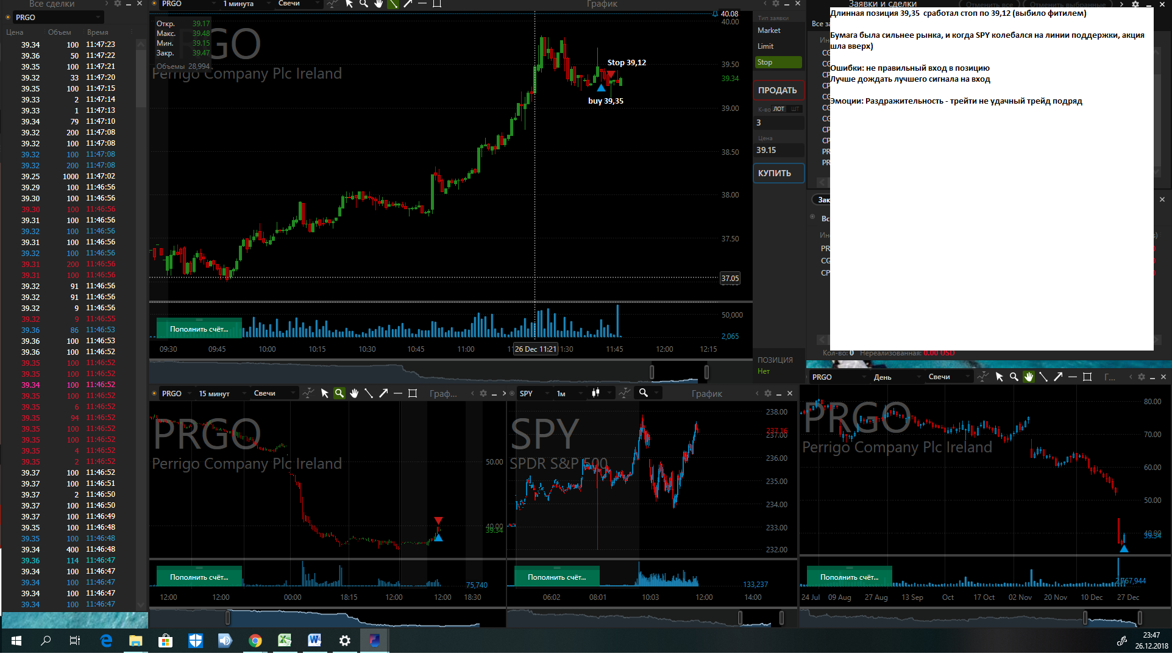This screenshot has width=1172, height=659.
Task: Click the ПРОДАТЬ sell button
Action: (778, 90)
